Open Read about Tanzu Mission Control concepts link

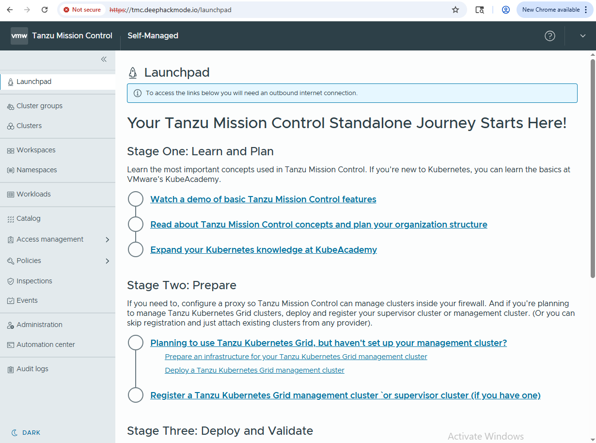point(319,225)
